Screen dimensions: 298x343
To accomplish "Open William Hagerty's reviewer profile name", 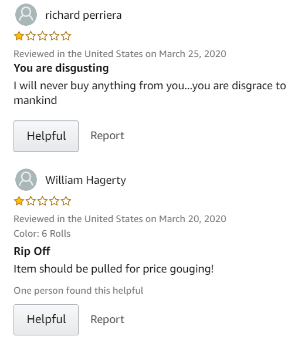I will [86, 180].
